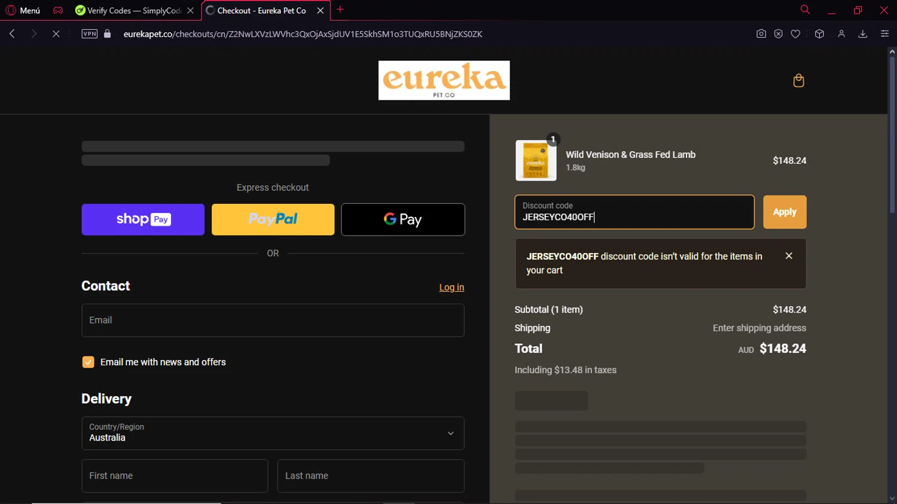Click the page vertical scrollbar
897x504 pixels.
[892, 135]
